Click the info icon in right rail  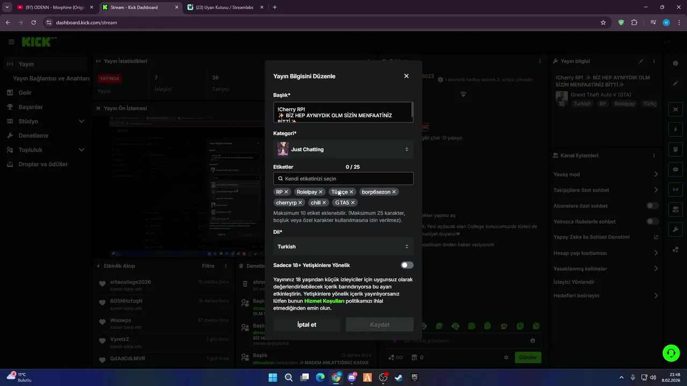click(676, 63)
